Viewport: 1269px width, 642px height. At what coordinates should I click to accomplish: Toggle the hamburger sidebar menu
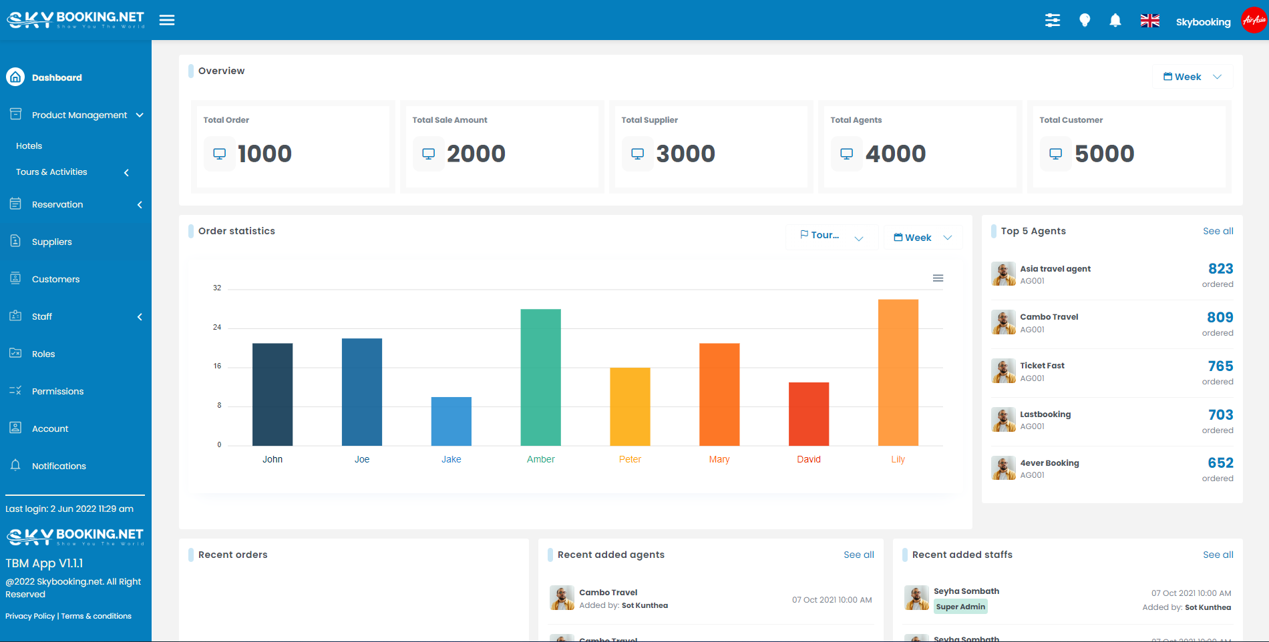click(167, 20)
